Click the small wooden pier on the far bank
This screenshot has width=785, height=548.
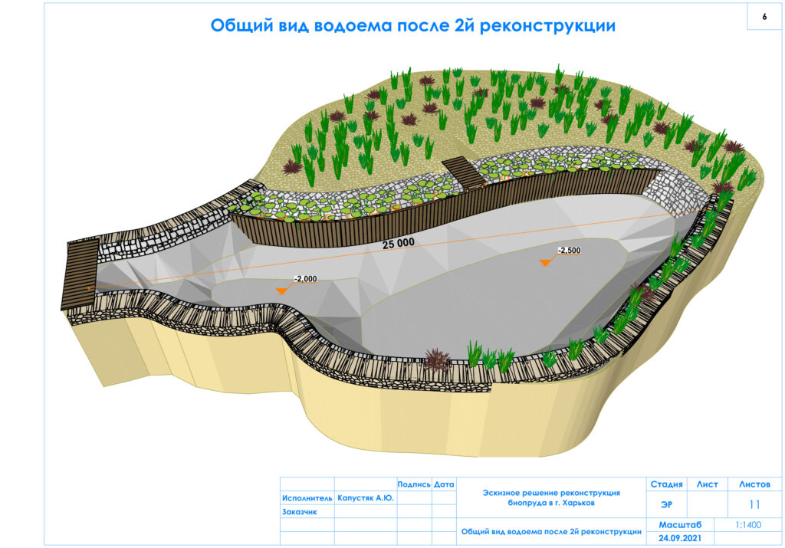coord(462,172)
